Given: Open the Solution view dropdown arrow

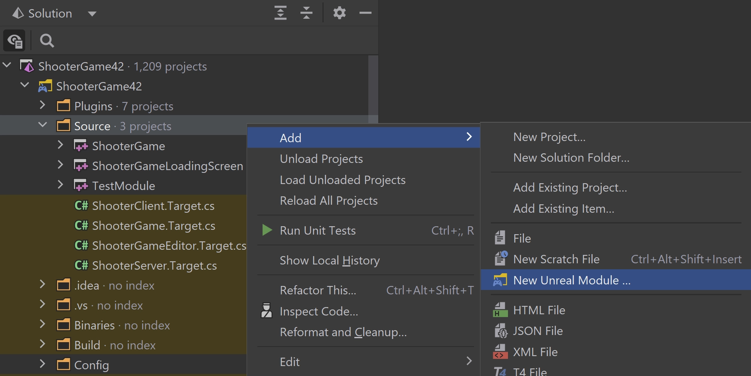Looking at the screenshot, I should pos(92,14).
